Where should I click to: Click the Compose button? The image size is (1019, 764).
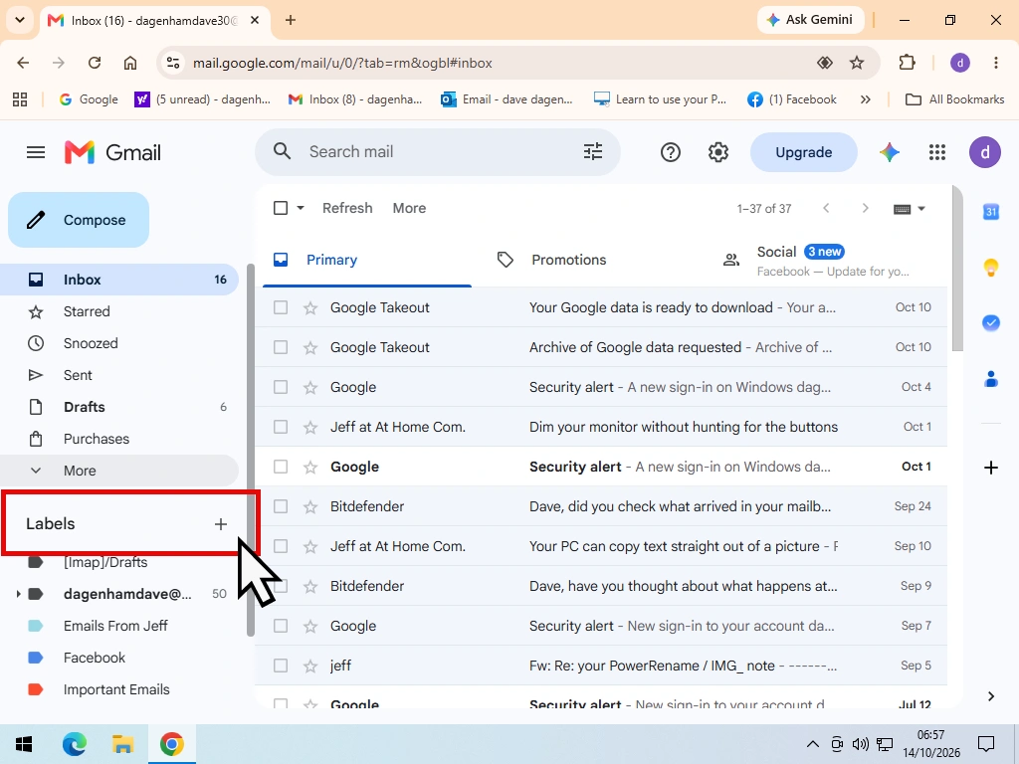(x=79, y=220)
